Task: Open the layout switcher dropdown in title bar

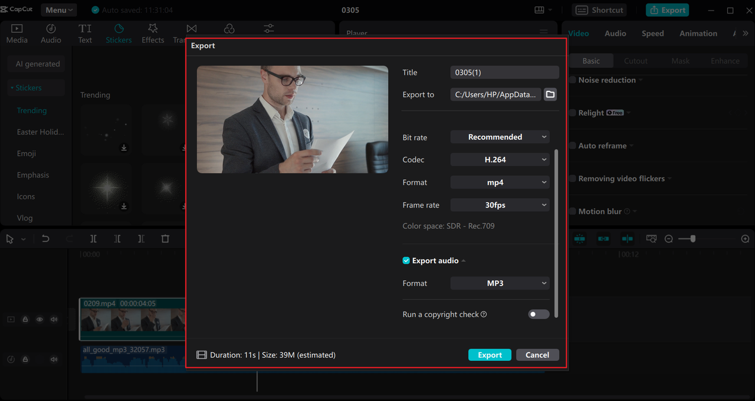Action: point(543,10)
